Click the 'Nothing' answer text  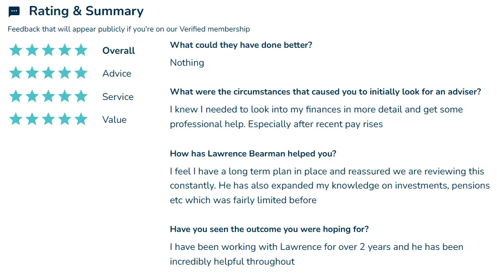pos(187,62)
